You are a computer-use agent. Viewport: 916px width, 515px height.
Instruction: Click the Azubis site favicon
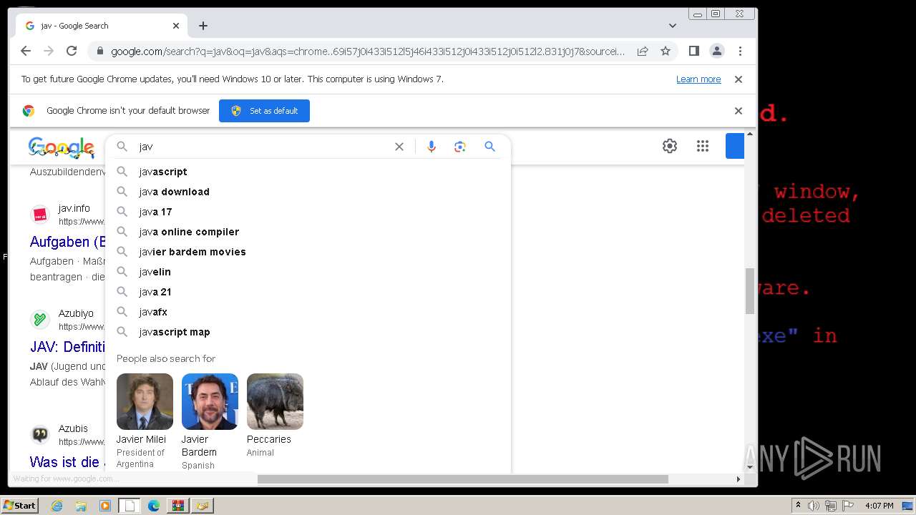(x=40, y=434)
